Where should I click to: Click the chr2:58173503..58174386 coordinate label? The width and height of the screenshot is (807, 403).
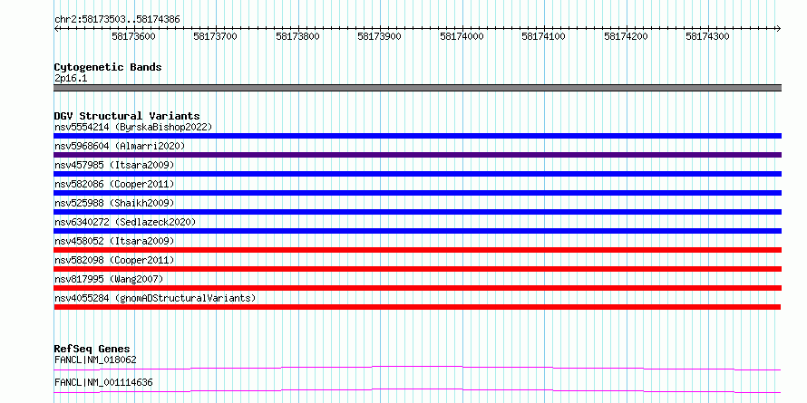[117, 20]
